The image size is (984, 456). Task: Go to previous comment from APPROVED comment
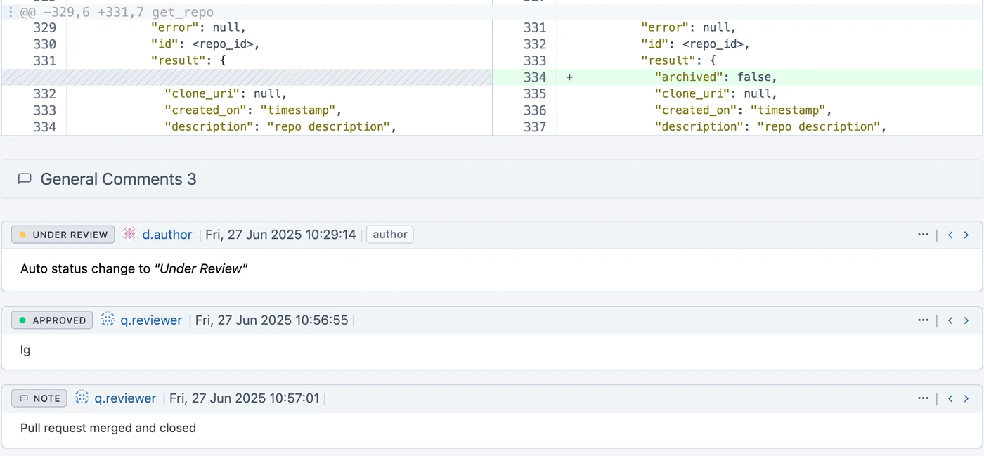point(950,320)
